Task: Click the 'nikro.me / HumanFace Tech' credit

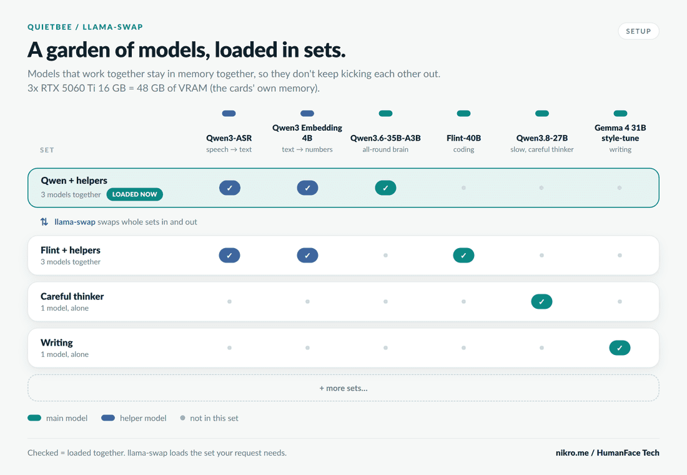Action: pos(607,453)
